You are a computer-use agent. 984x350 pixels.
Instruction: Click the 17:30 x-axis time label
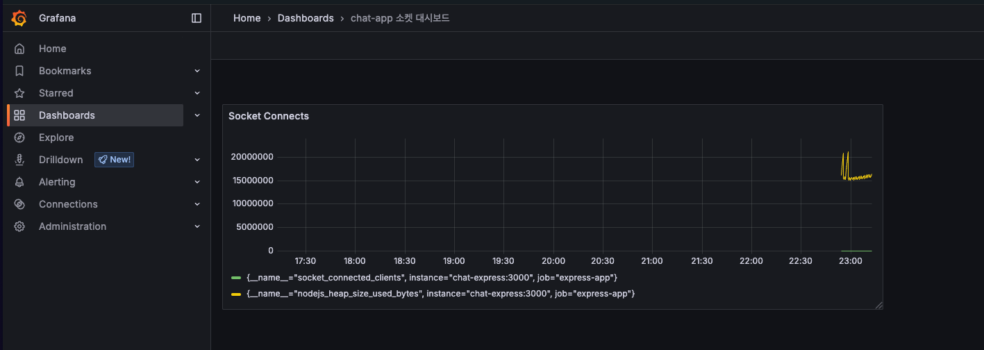click(x=306, y=261)
